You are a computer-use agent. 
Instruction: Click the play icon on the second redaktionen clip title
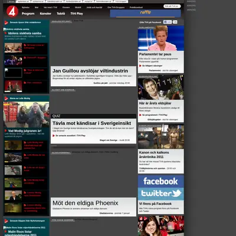pyautogui.click(x=25, y=58)
